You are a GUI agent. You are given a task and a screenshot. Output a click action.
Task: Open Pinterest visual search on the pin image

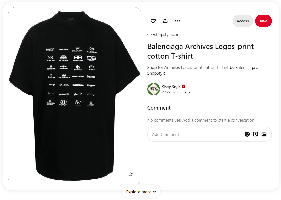pos(131,174)
